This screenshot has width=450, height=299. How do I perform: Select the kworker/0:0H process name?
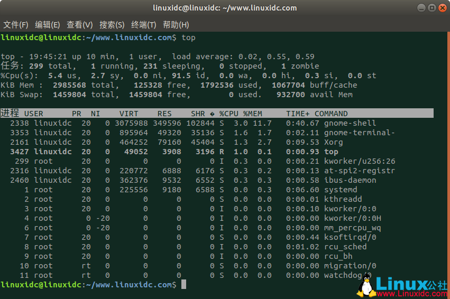pos(353,218)
